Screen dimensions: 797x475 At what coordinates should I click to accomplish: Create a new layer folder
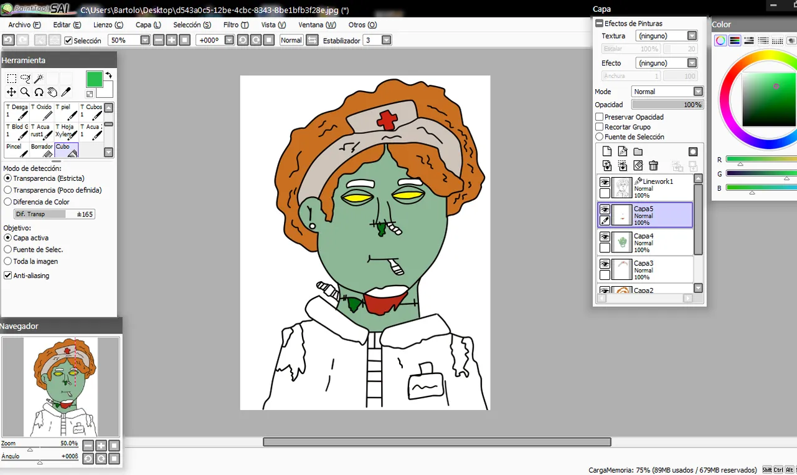(x=638, y=151)
